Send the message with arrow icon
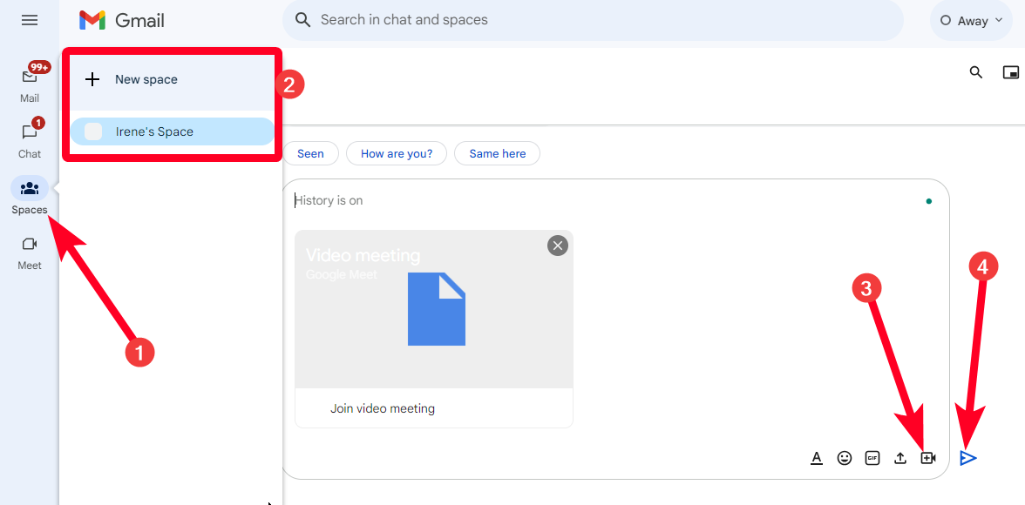1025x505 pixels. click(968, 458)
